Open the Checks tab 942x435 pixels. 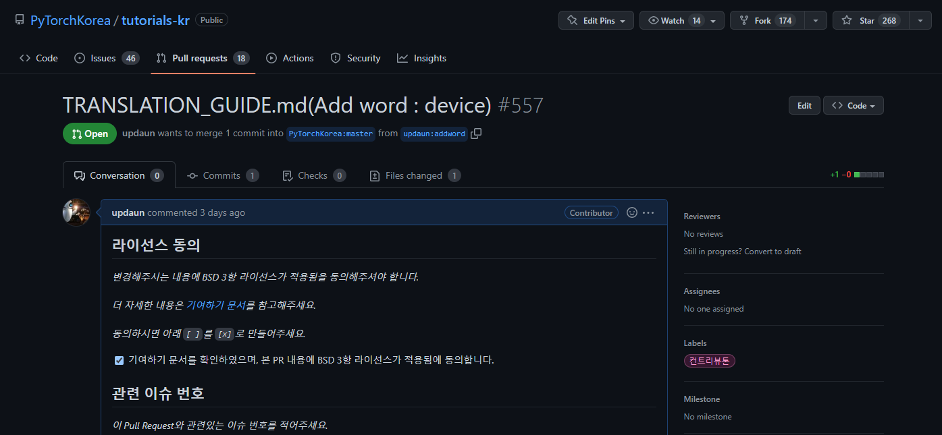click(x=314, y=175)
